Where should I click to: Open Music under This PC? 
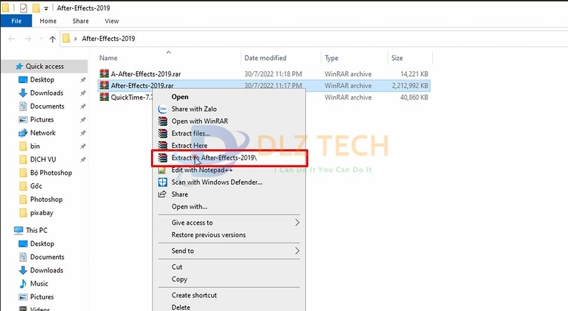[39, 283]
